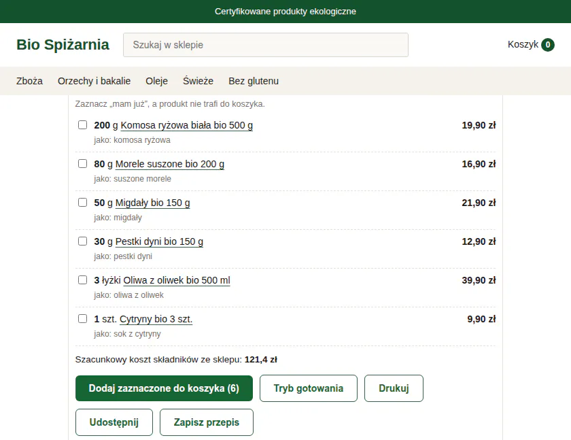Start Tryb gotowania
The width and height of the screenshot is (571, 440).
(x=309, y=388)
